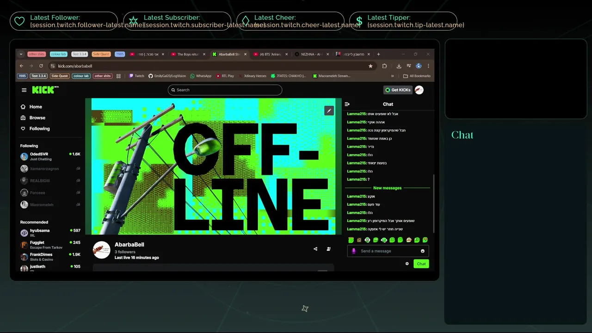The image size is (592, 333).
Task: Open the browser downloads icon
Action: tap(399, 66)
